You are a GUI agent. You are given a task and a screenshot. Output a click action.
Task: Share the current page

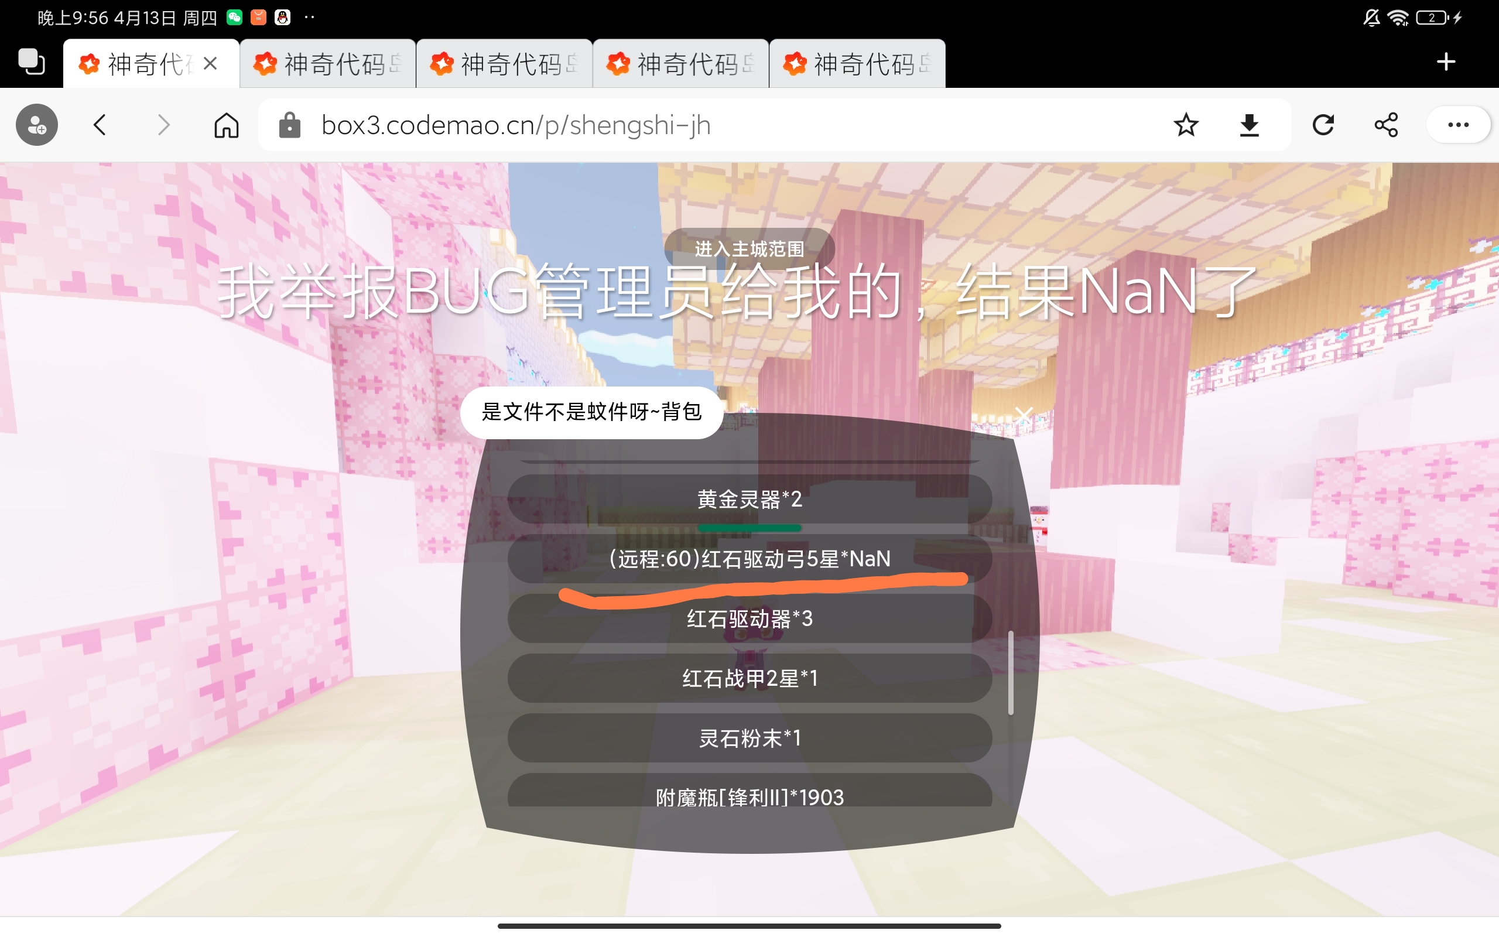tap(1385, 125)
